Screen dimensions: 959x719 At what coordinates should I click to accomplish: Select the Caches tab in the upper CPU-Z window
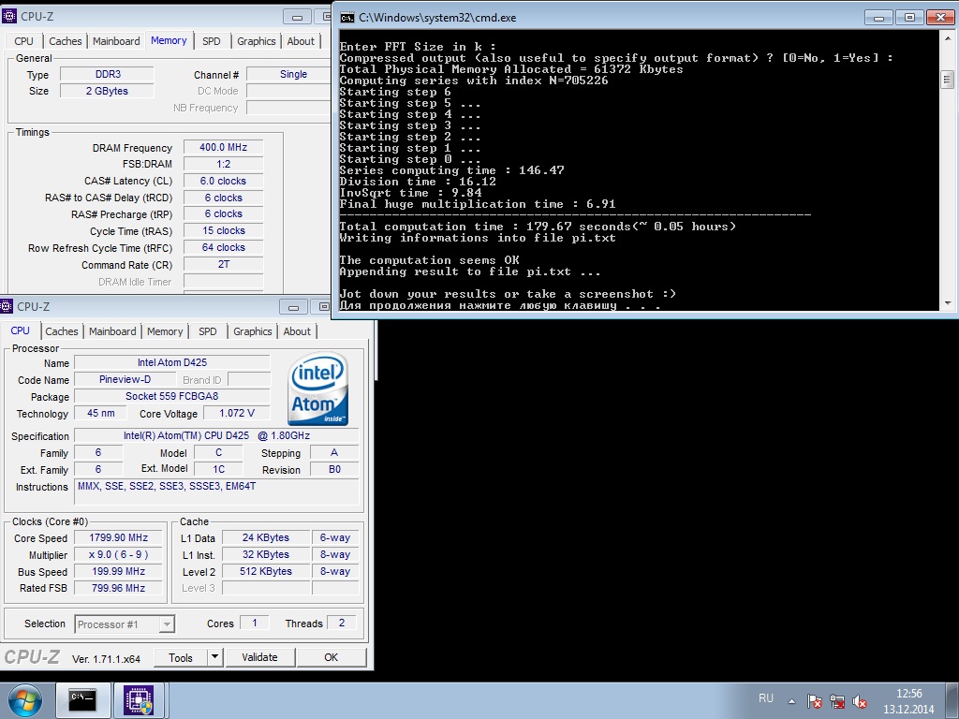66,41
